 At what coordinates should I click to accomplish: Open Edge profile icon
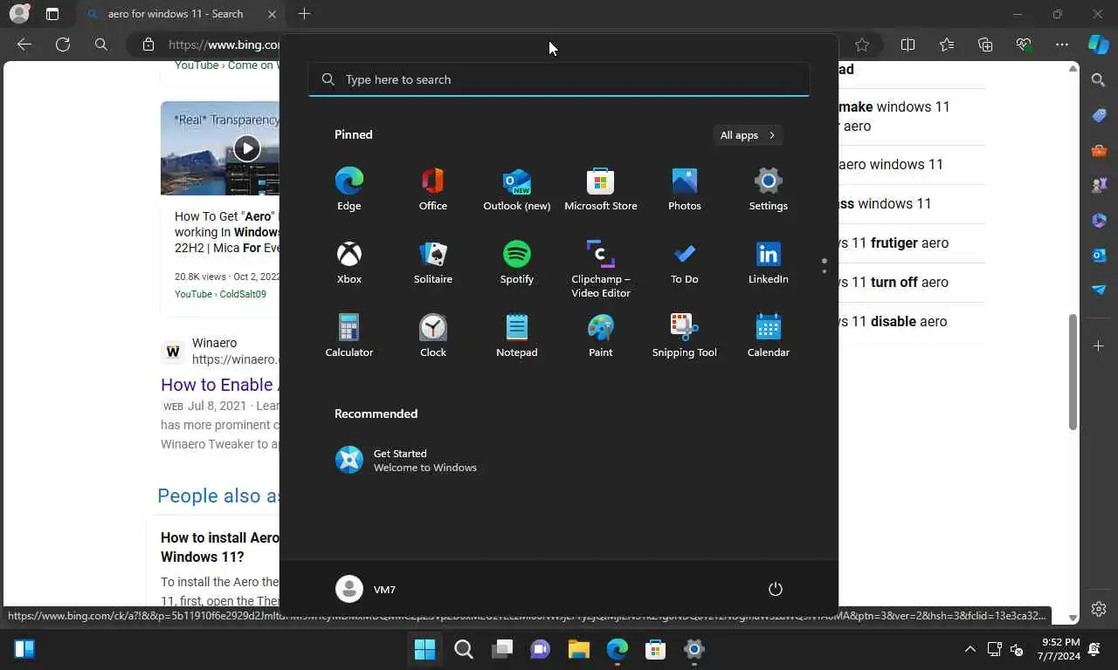pyautogui.click(x=18, y=14)
